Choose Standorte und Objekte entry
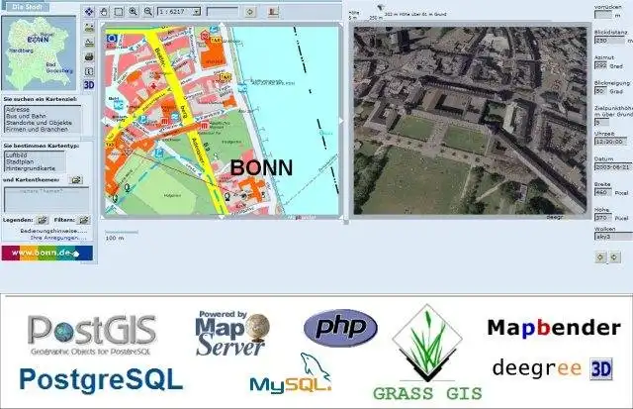The image size is (633, 409). [39, 123]
